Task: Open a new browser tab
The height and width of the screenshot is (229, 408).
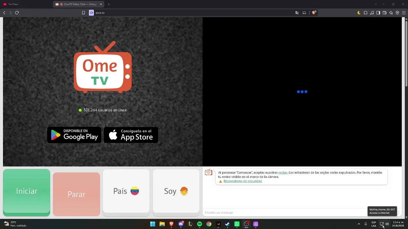Action: tap(109, 4)
